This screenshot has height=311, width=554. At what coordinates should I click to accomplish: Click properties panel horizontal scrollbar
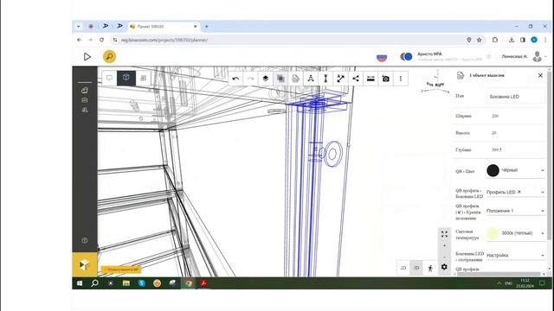click(x=499, y=274)
